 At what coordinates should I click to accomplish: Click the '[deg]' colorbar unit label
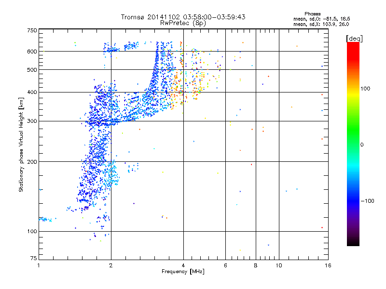354,39
